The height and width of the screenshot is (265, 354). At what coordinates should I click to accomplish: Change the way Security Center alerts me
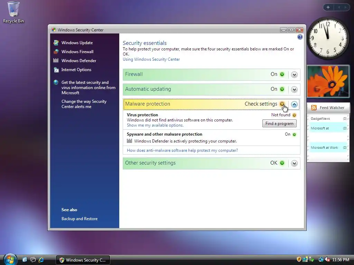tap(84, 104)
